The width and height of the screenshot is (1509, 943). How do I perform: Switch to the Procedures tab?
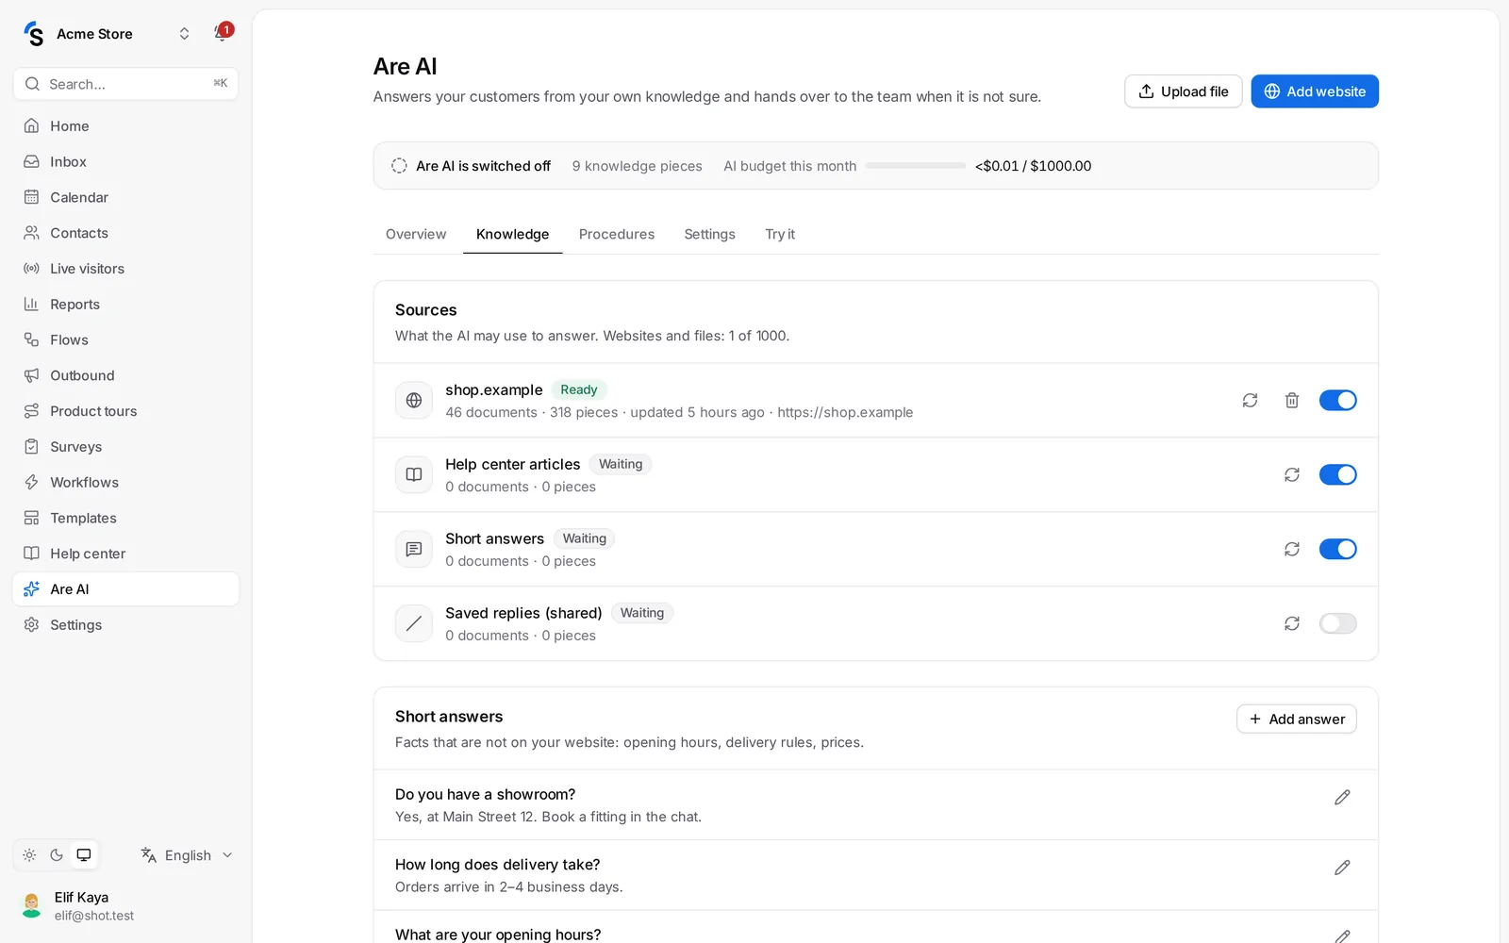617,234
